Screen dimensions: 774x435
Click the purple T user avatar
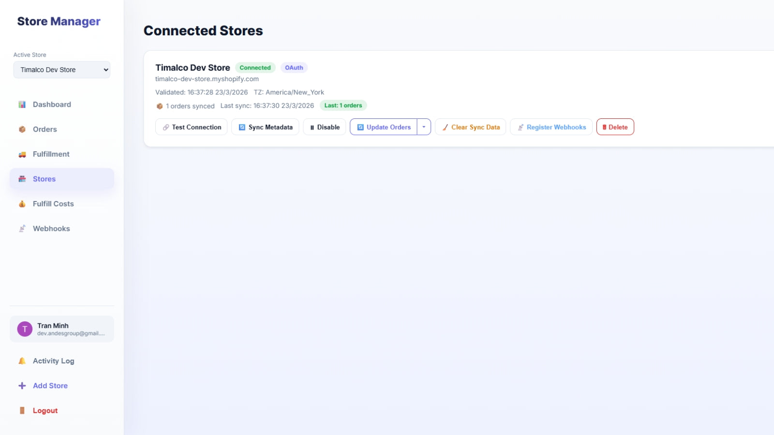click(25, 329)
